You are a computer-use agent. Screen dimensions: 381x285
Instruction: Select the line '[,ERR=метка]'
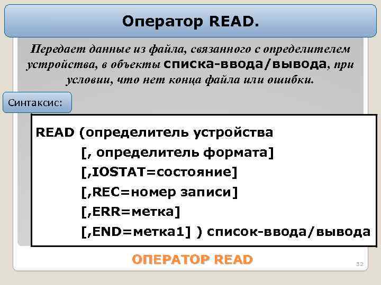coord(131,212)
